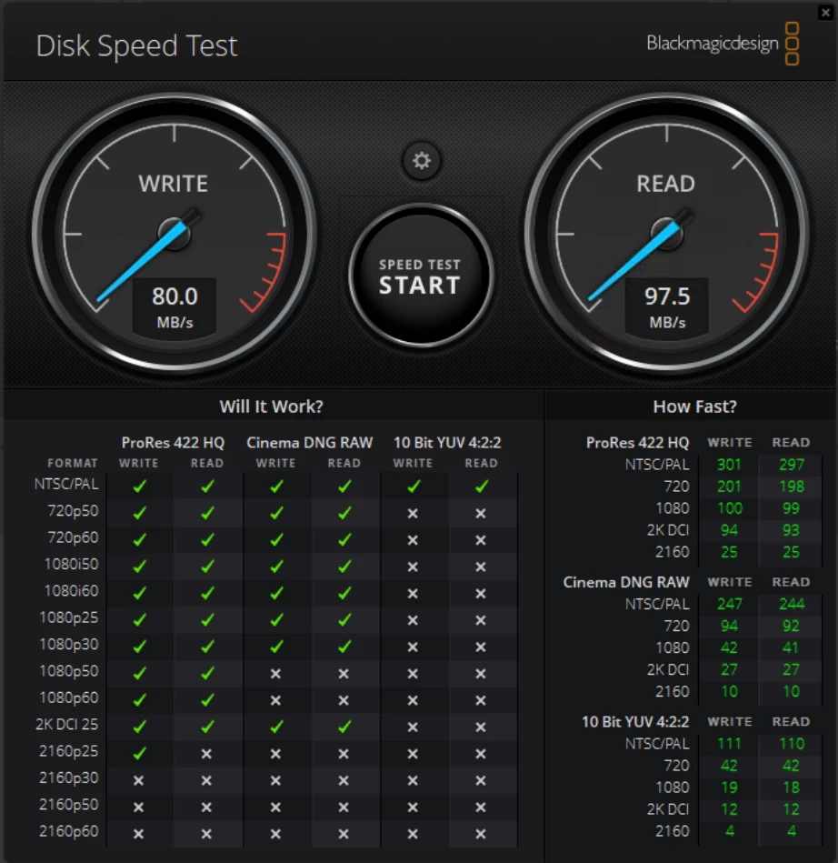Click NTSC/PAL ProRes write checkmark

(x=139, y=486)
